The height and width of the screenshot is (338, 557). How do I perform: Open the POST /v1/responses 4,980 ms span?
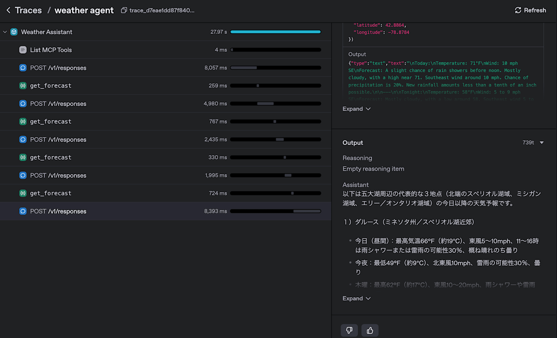pyautogui.click(x=166, y=103)
